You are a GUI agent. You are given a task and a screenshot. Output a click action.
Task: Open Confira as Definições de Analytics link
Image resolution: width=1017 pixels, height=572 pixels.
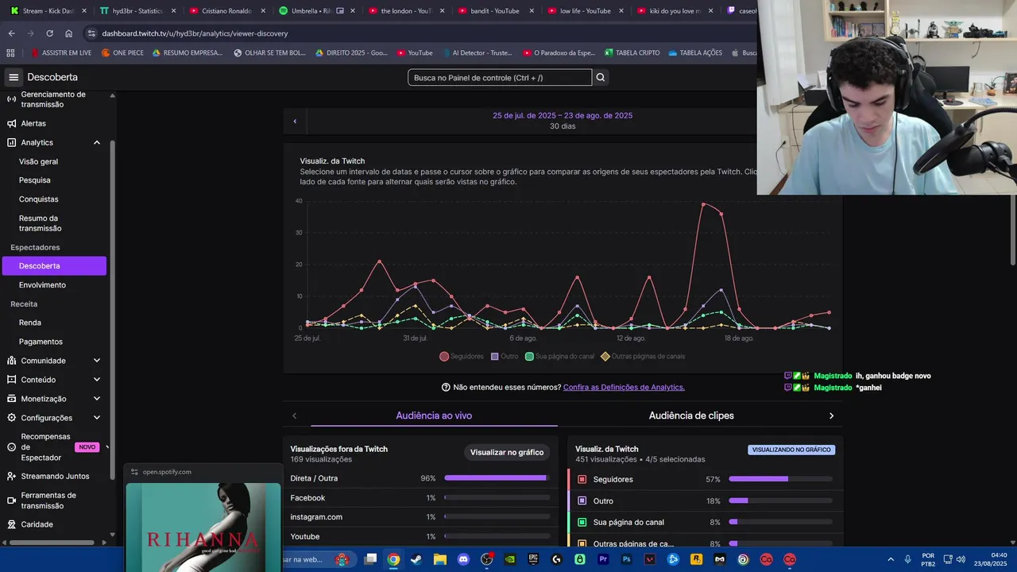[x=624, y=387]
